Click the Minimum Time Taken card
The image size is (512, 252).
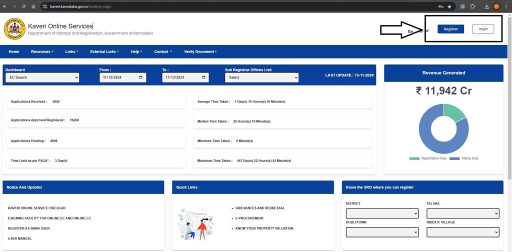282,141
